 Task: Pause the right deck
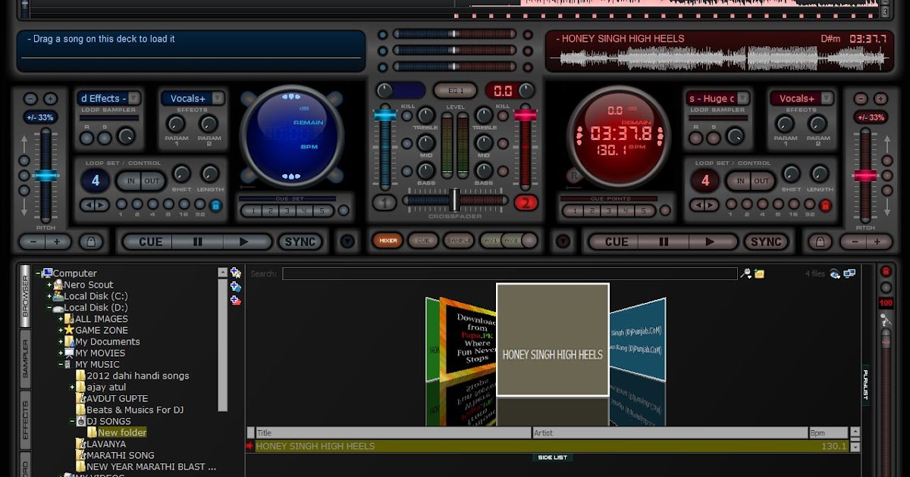point(663,242)
